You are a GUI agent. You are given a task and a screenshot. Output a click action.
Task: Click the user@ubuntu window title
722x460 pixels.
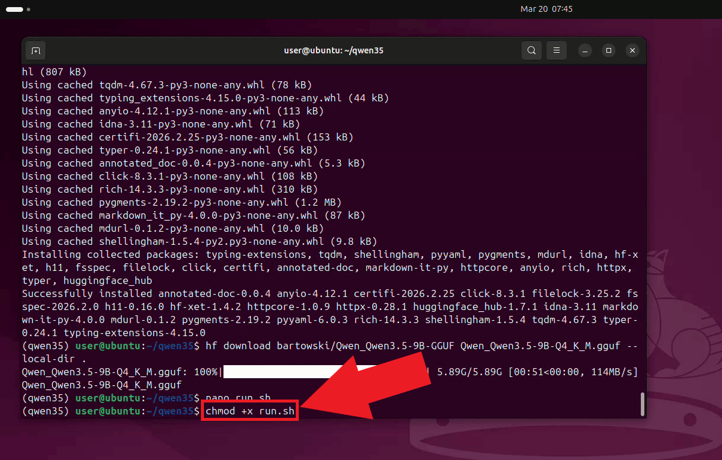point(333,50)
